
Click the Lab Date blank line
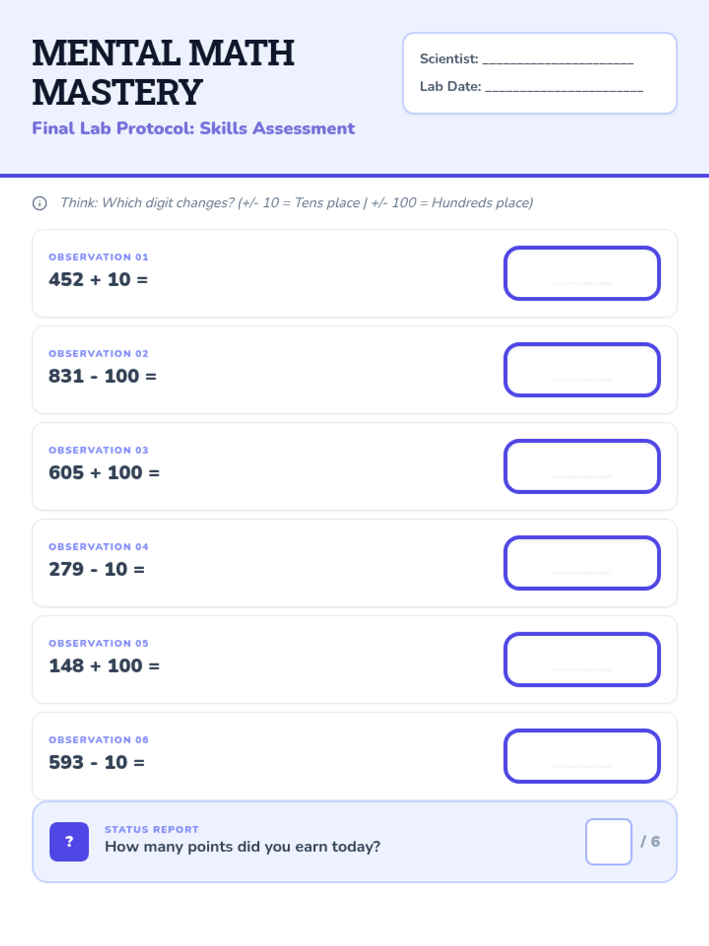coord(564,87)
